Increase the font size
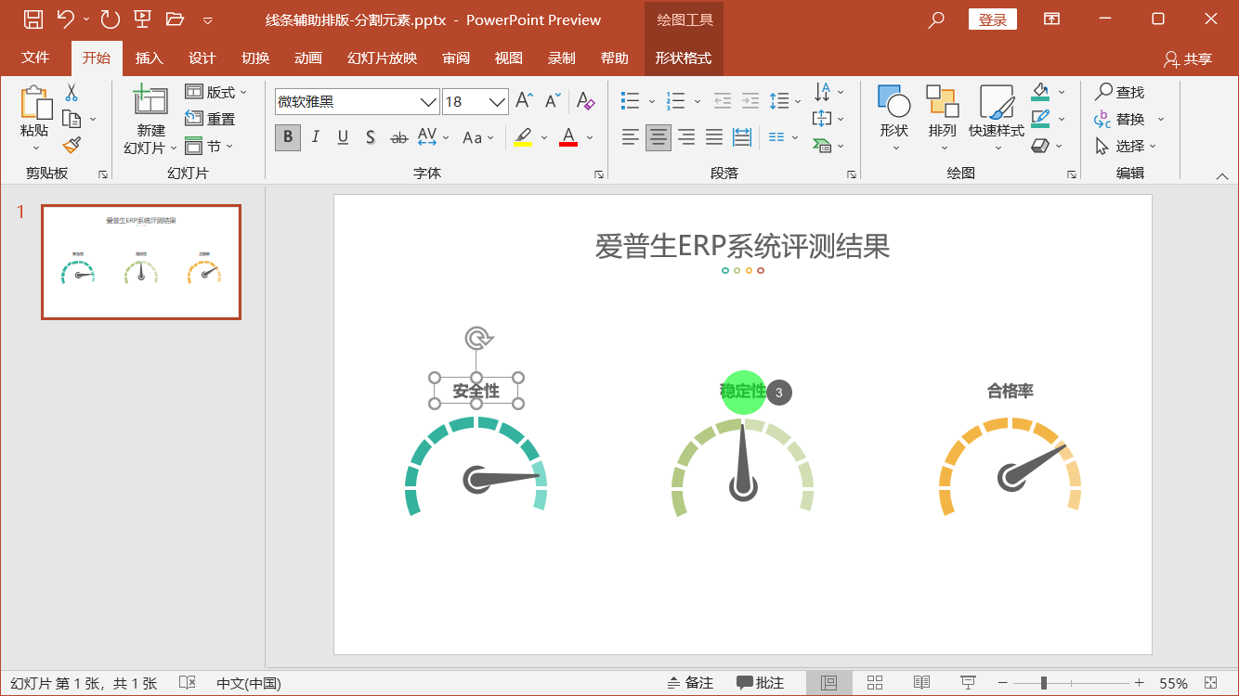1239x696 pixels. 525,101
